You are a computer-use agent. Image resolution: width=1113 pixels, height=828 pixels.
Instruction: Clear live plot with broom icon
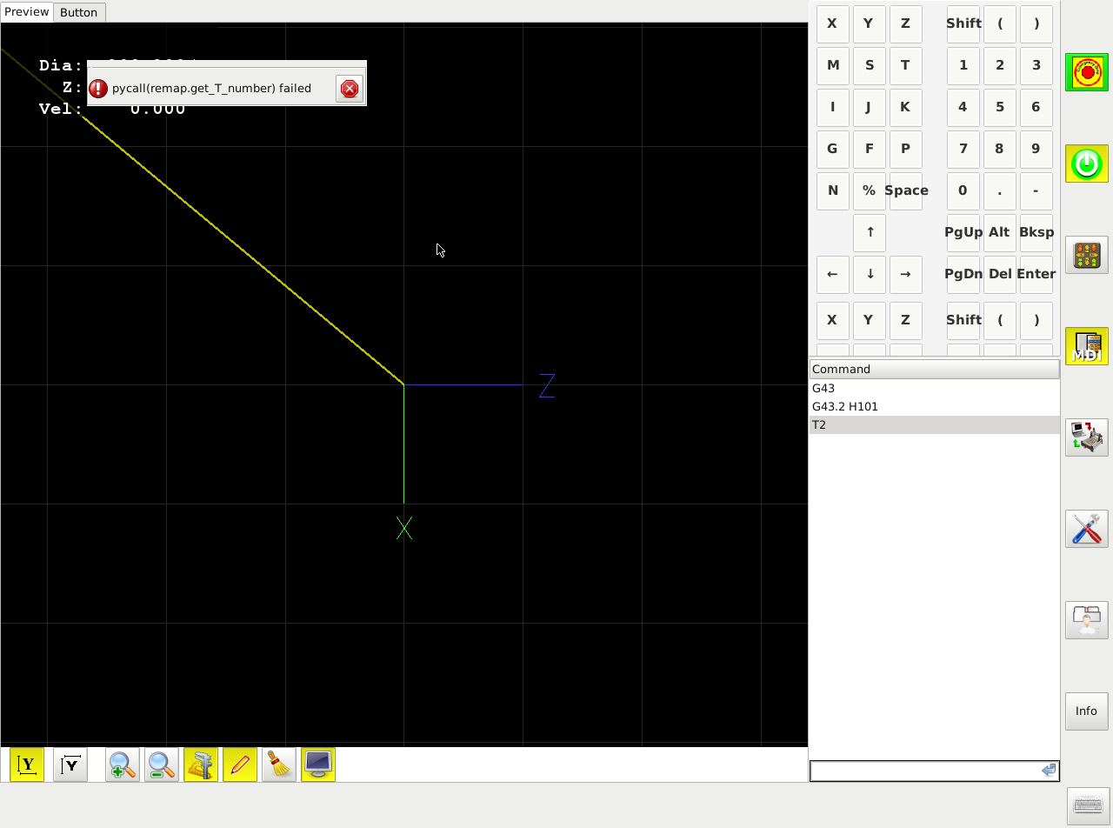coord(279,765)
